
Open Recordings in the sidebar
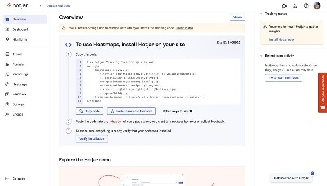coord(25,74)
